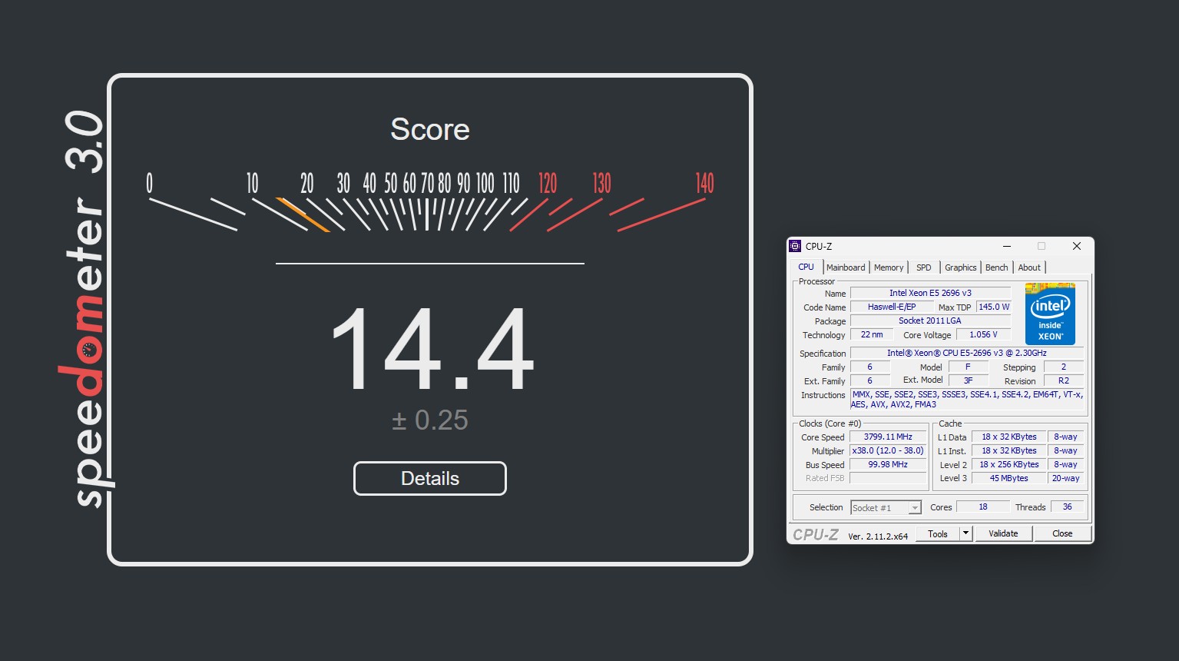Click the Intel Xeon E5 2696 v3 name field

[x=930, y=293]
